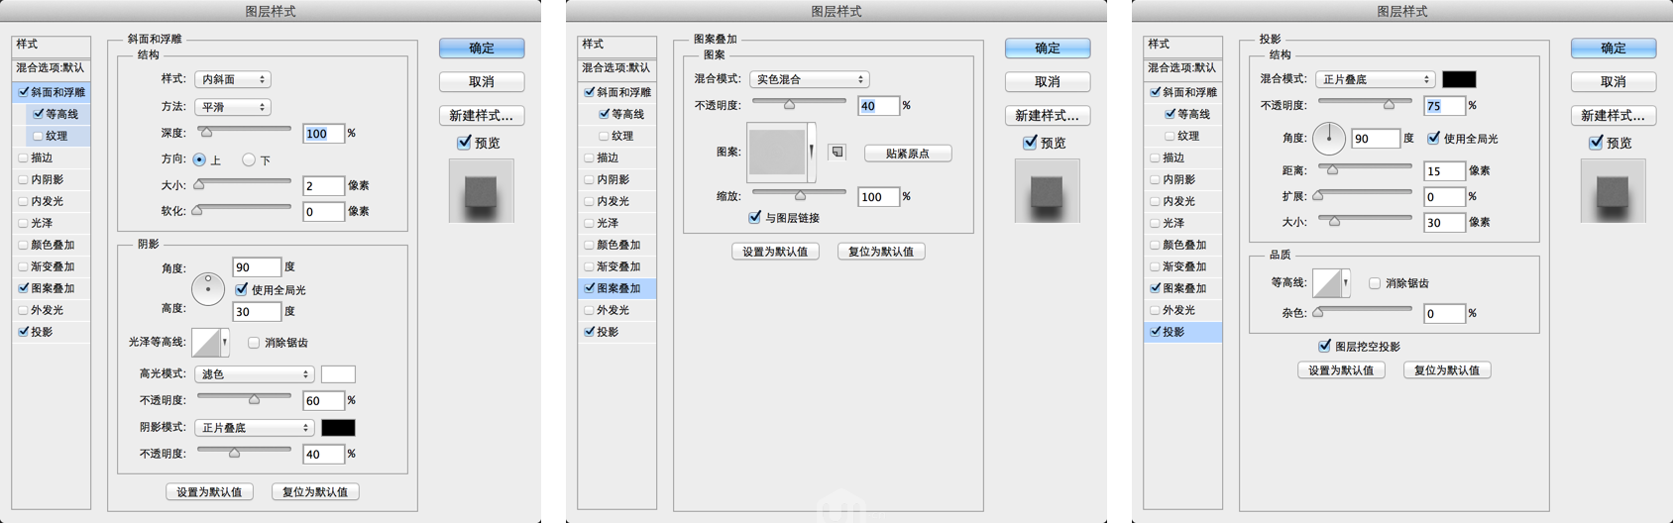Select 纹理 in Bevel & Emboss dialog sidebar
Screen dimensions: 1673x523
pyautogui.click(x=56, y=136)
